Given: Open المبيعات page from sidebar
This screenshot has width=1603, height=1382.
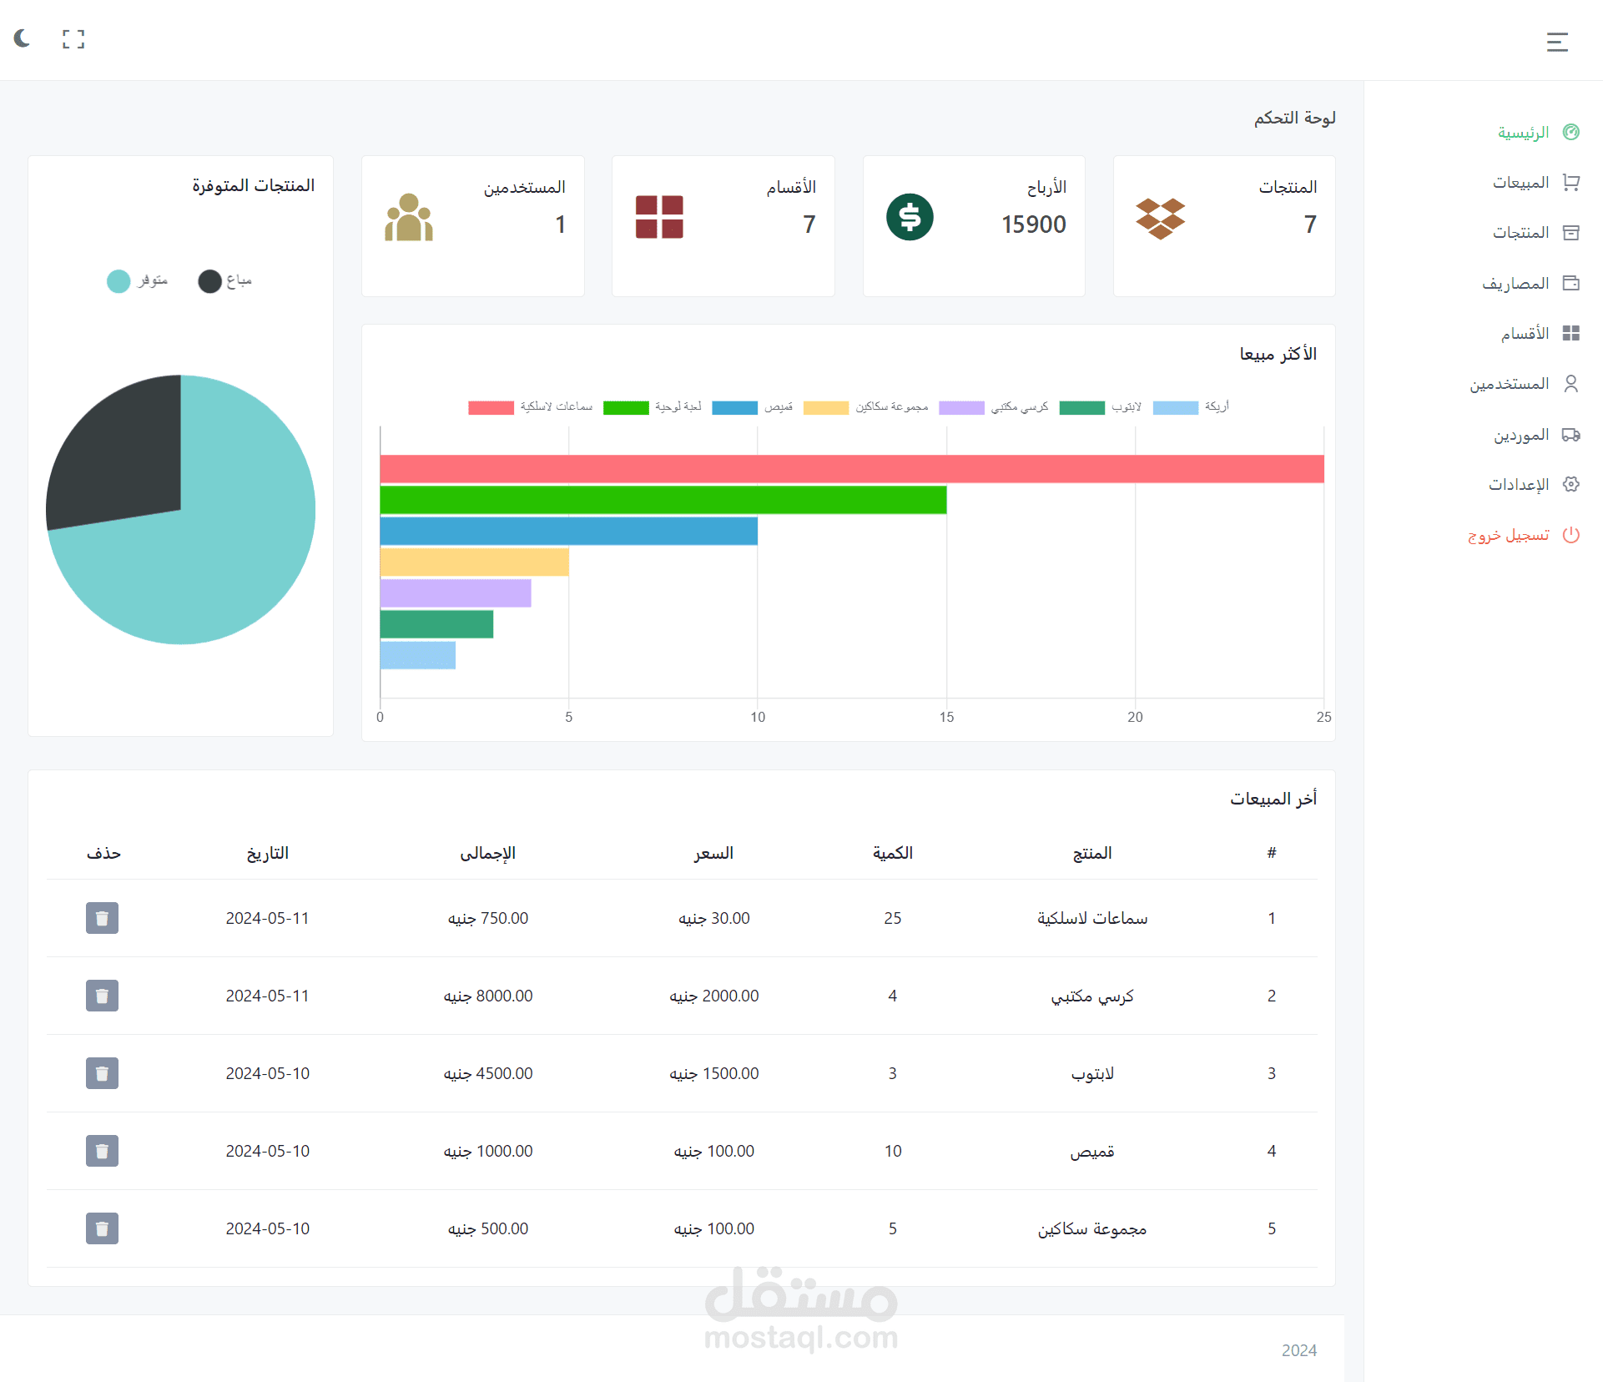Looking at the screenshot, I should [x=1520, y=183].
